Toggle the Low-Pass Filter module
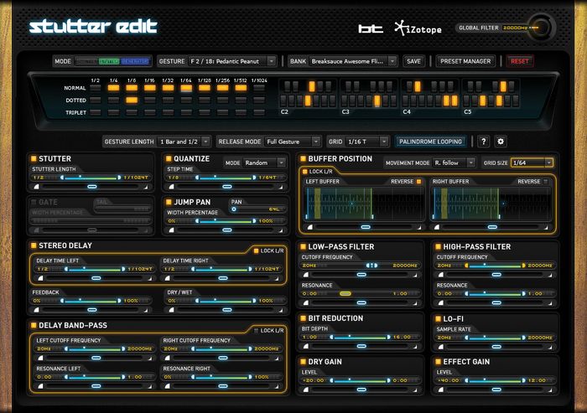Image resolution: width=587 pixels, height=413 pixels. click(x=304, y=246)
